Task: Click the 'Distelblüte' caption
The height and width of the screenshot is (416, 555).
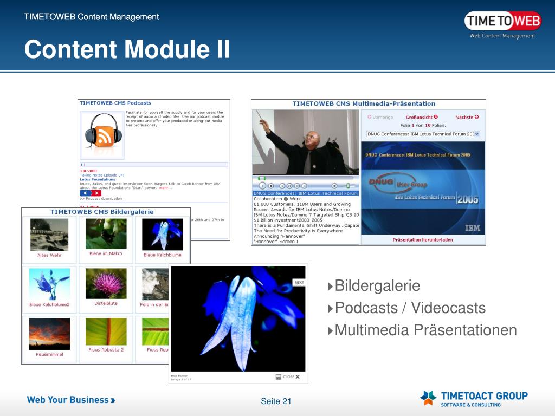Action: 106,303
